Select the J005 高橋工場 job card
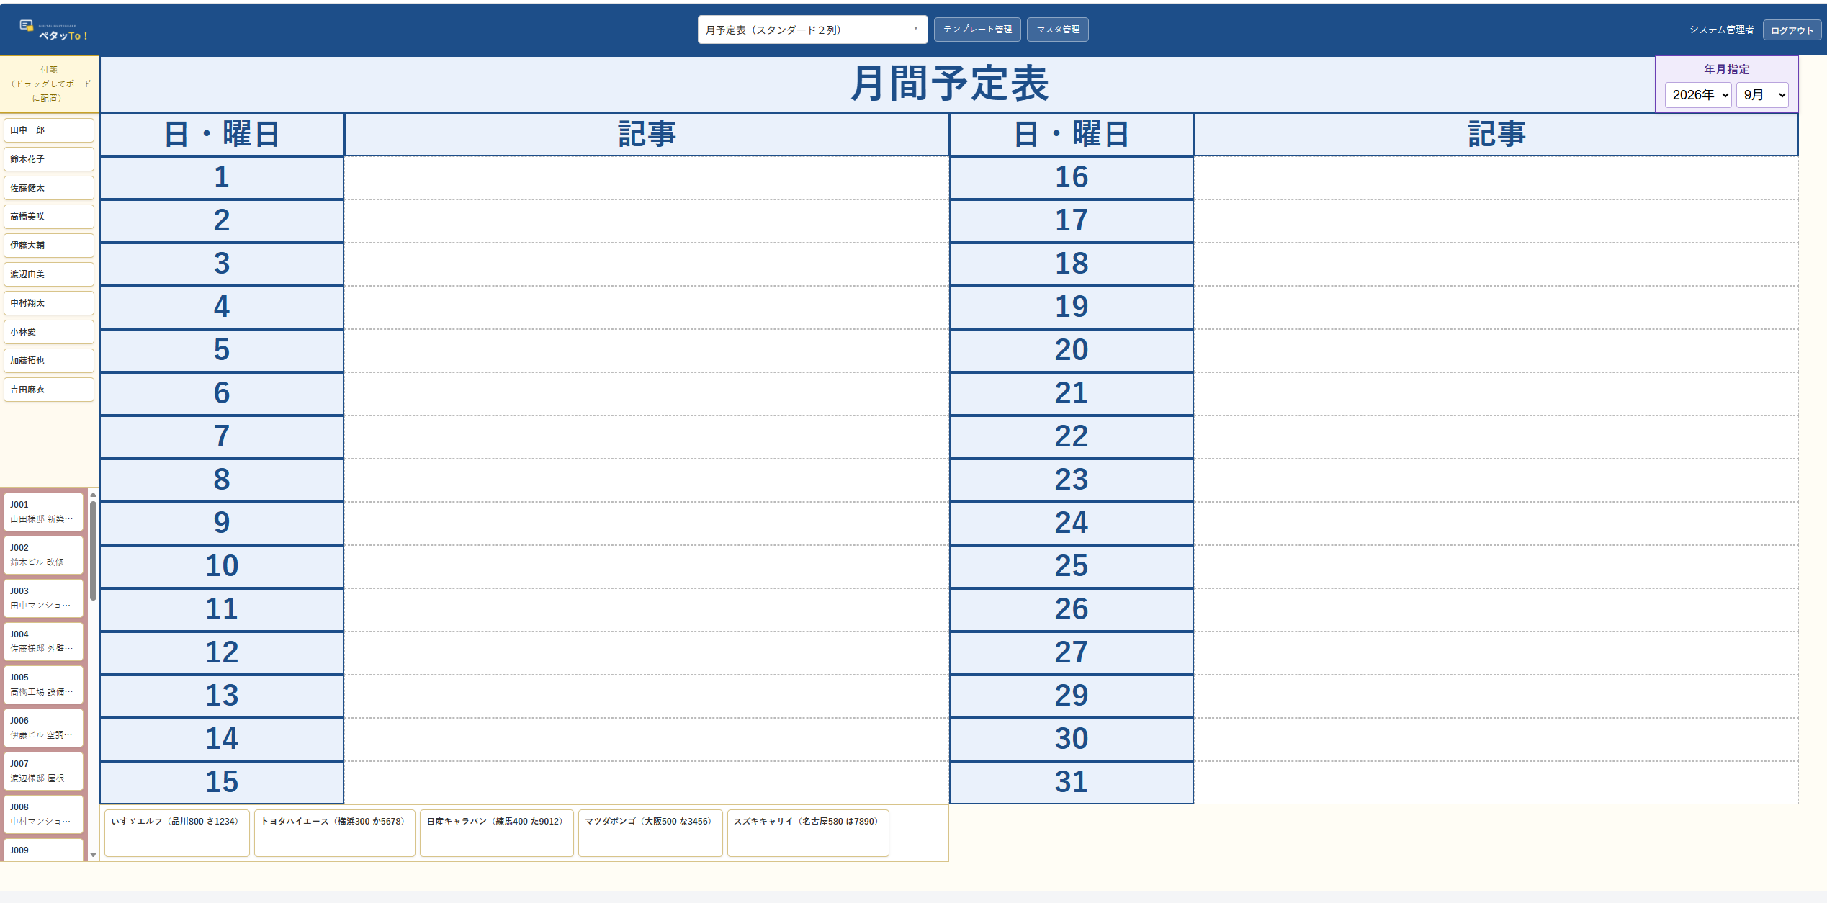The height and width of the screenshot is (903, 1827). [x=44, y=685]
